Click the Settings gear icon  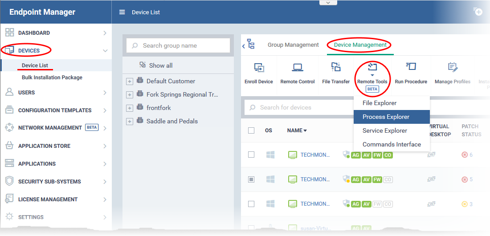pos(10,217)
